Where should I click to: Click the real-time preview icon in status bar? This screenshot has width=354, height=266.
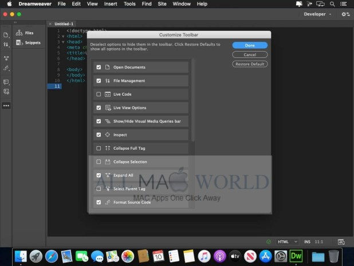[x=341, y=242]
